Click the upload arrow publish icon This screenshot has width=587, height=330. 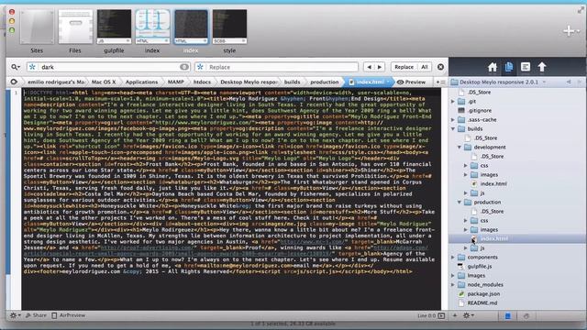542,67
